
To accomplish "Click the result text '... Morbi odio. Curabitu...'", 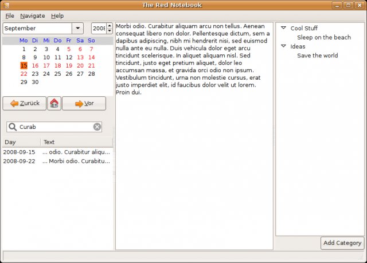I will (x=76, y=162).
